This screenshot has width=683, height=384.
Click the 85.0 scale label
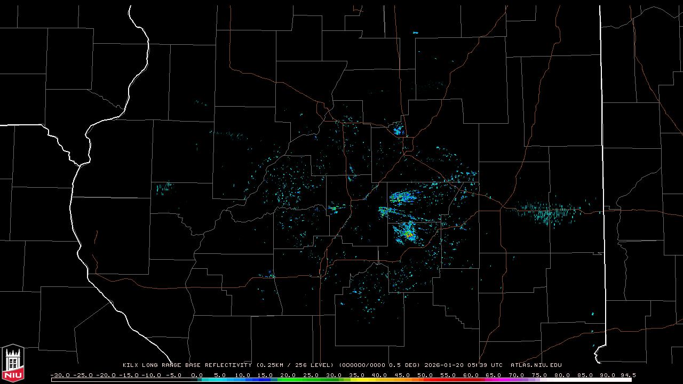(585, 375)
